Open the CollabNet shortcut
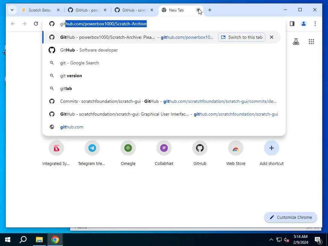The image size is (328, 246). pyautogui.click(x=164, y=153)
